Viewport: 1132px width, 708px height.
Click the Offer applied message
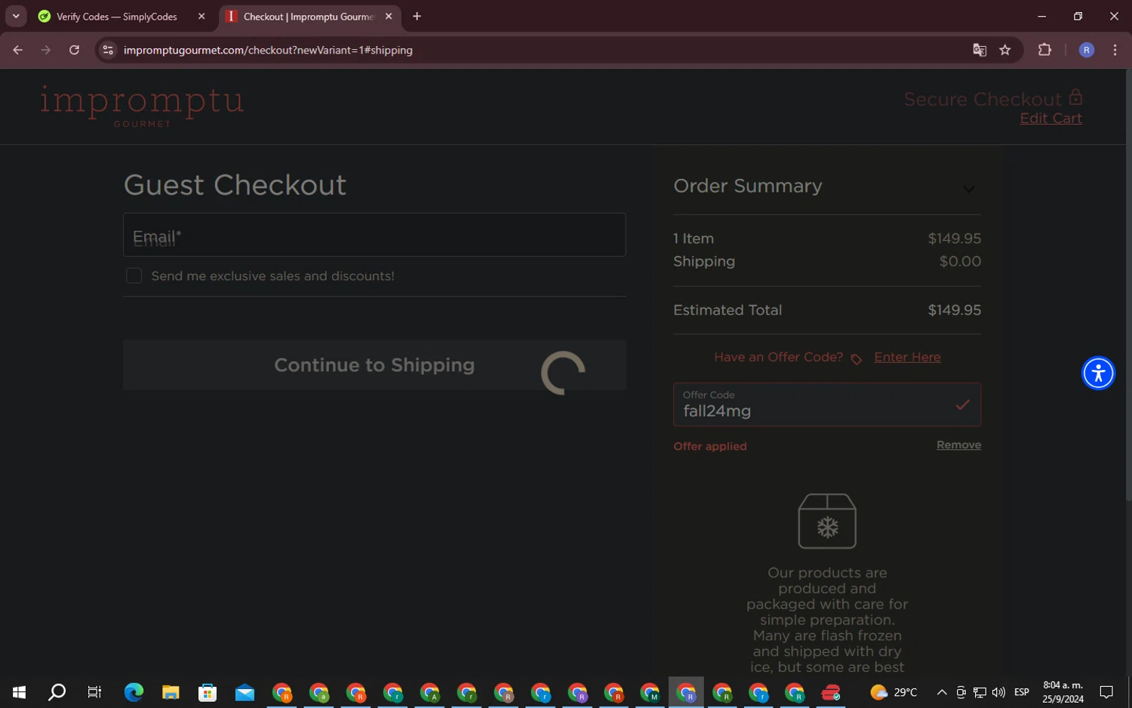710,446
